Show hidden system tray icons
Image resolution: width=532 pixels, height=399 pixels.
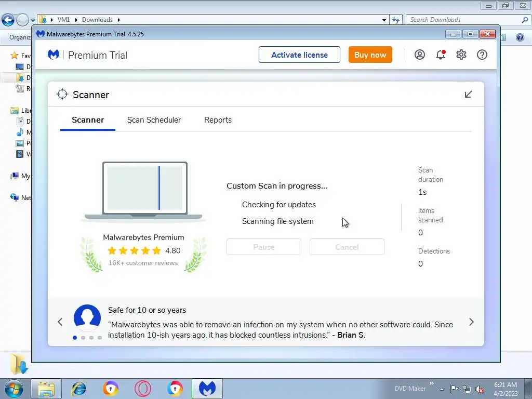tap(442, 389)
